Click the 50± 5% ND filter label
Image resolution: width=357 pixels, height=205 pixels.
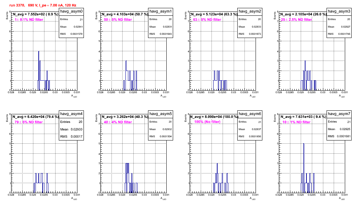pos(118,20)
